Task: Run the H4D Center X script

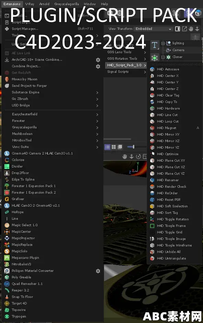Action: pos(168,76)
